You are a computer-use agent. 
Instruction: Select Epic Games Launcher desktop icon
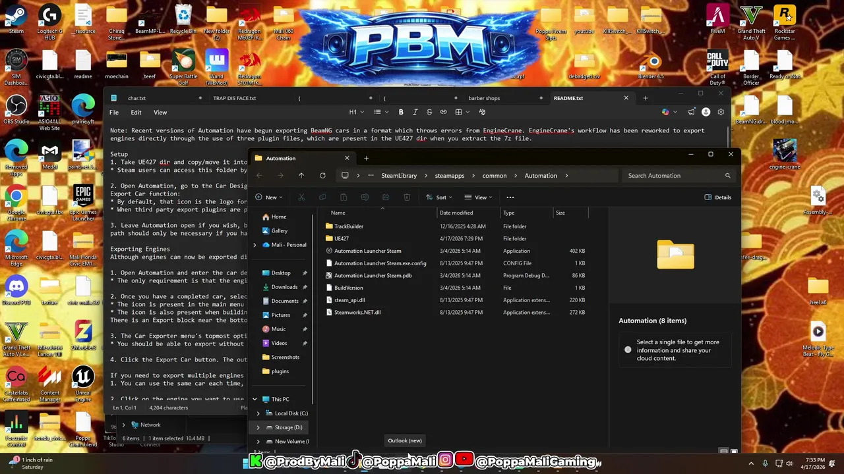pyautogui.click(x=83, y=204)
